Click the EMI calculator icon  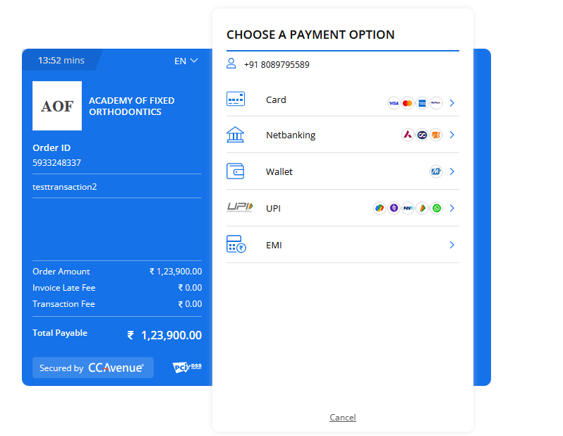click(x=236, y=245)
